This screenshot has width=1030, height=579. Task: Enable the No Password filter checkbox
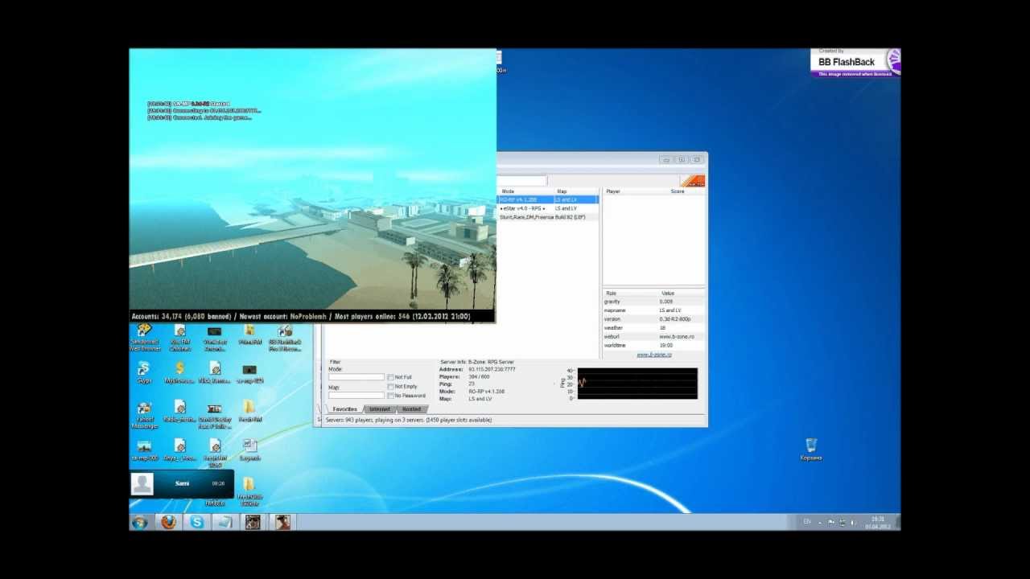(x=391, y=396)
